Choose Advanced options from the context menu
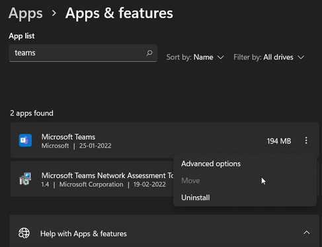 pyautogui.click(x=211, y=164)
